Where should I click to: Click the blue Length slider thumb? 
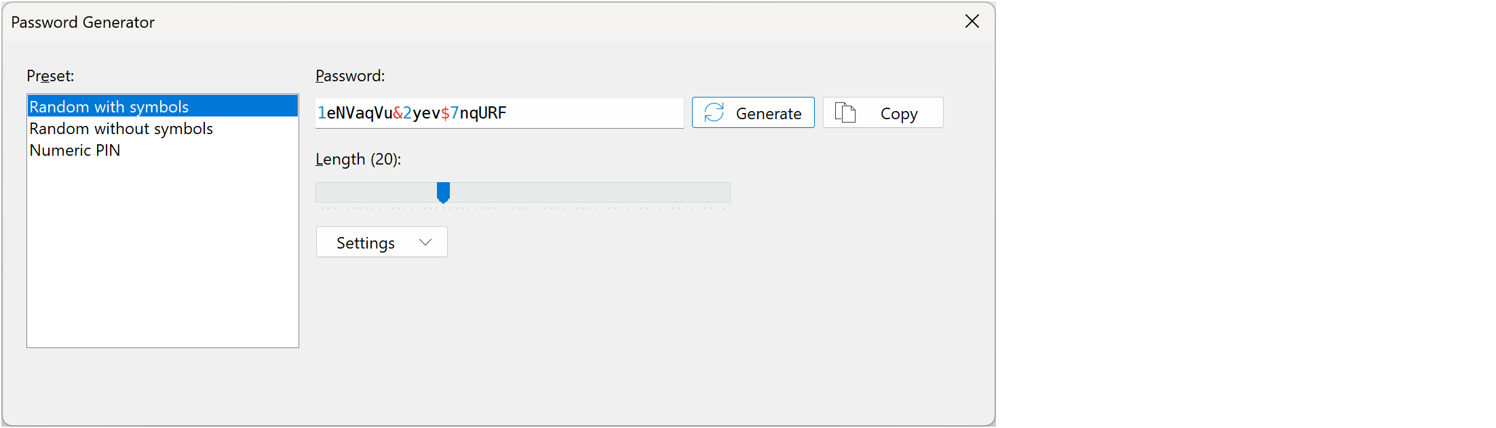tap(443, 192)
